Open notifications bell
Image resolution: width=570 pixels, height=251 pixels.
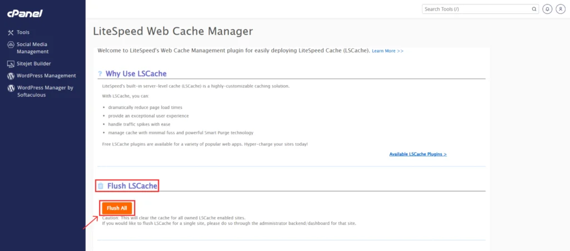pyautogui.click(x=547, y=9)
